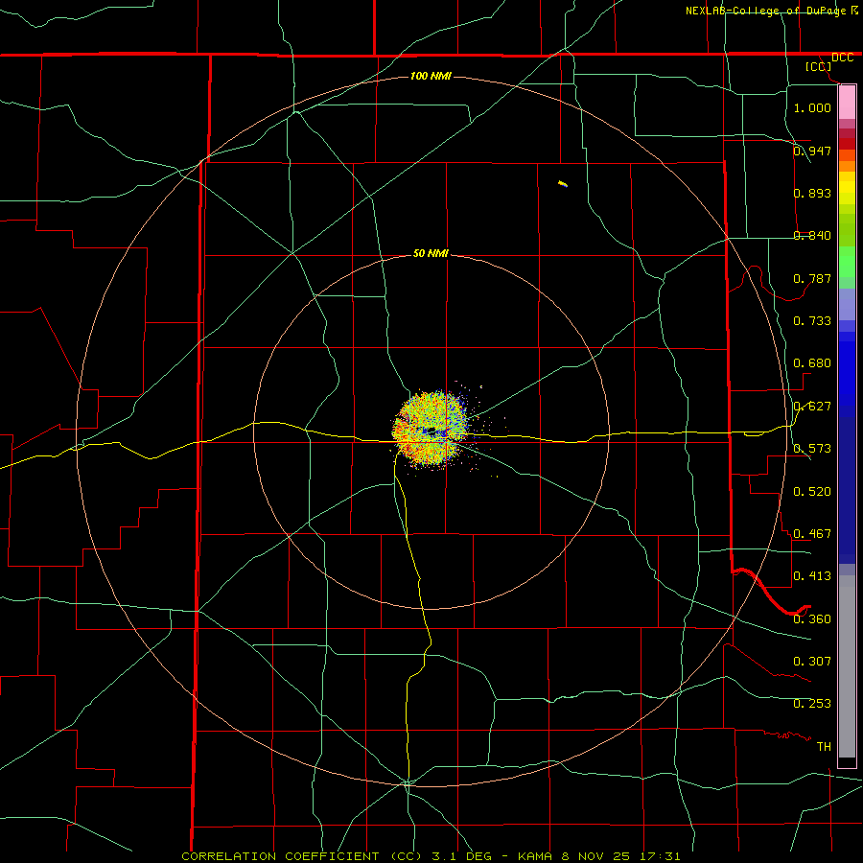This screenshot has height=863, width=863.
Task: Click the TH threshold label
Action: coord(824,747)
